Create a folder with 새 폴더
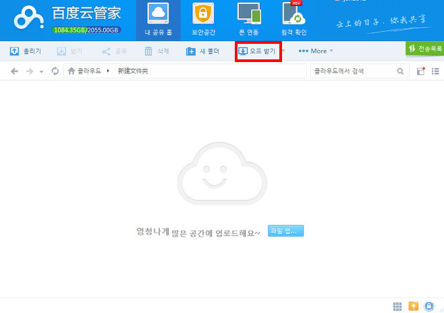444x313 pixels. click(202, 51)
